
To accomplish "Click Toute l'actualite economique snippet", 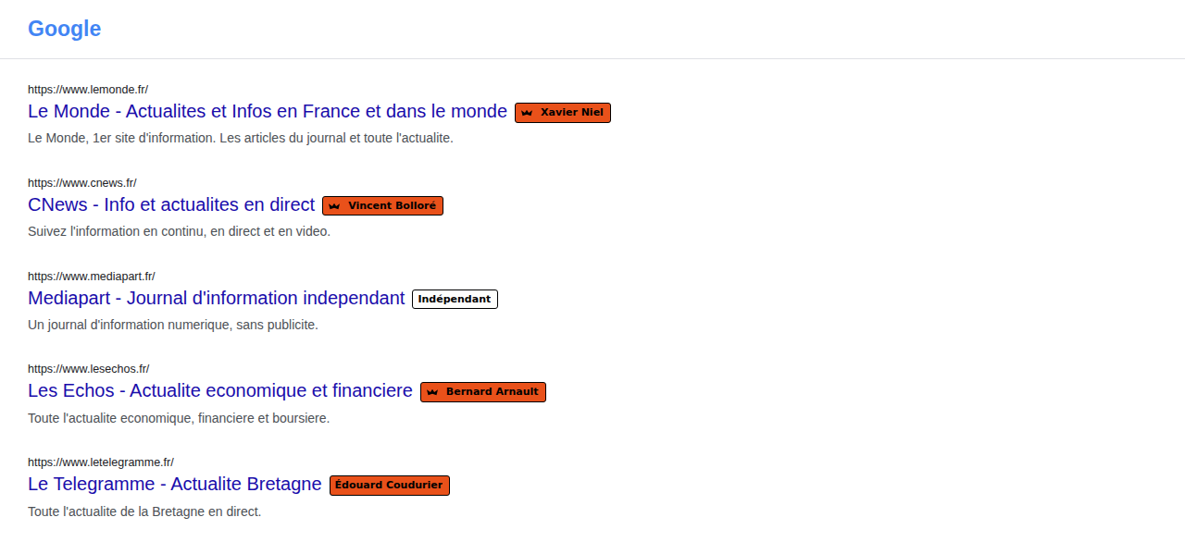I will [179, 418].
